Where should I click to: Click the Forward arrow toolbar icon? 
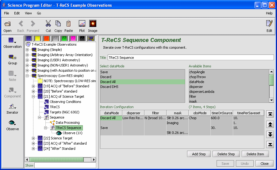coord(33,24)
